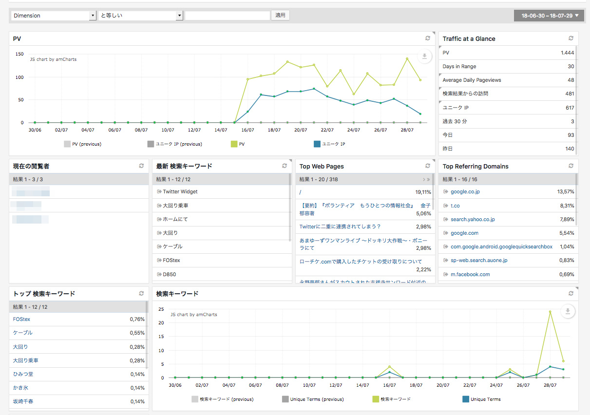Toggle the green 検索キーワード series legend entry

point(391,399)
